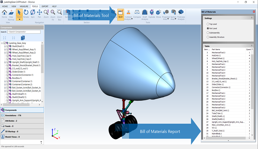258x149 pixels.
Task: Select the TOOLS ribbon tab
Action: (x=35, y=6)
